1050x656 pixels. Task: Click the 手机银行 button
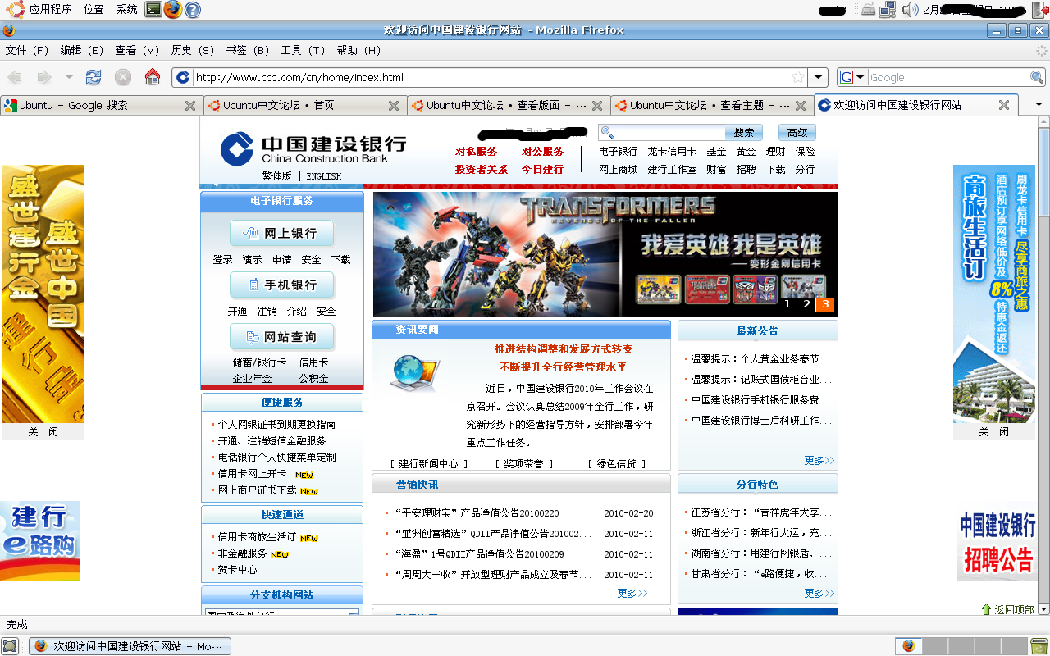click(281, 285)
